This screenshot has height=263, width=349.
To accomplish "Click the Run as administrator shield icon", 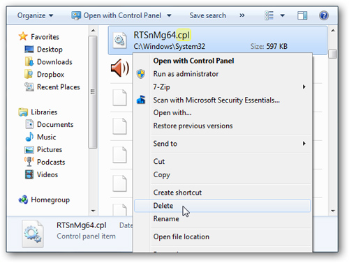I will pyautogui.click(x=141, y=74).
